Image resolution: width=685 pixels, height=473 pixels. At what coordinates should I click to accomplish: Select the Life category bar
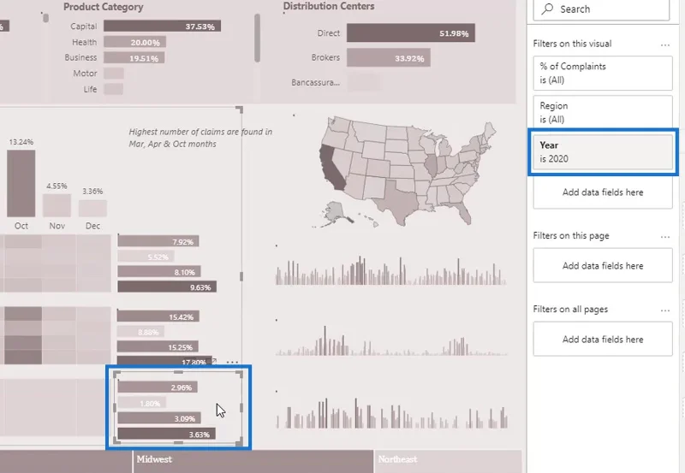(113, 89)
